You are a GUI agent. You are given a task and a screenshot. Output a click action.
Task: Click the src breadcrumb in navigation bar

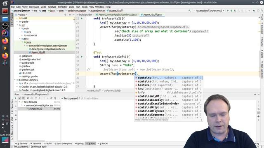pos(35,11)
